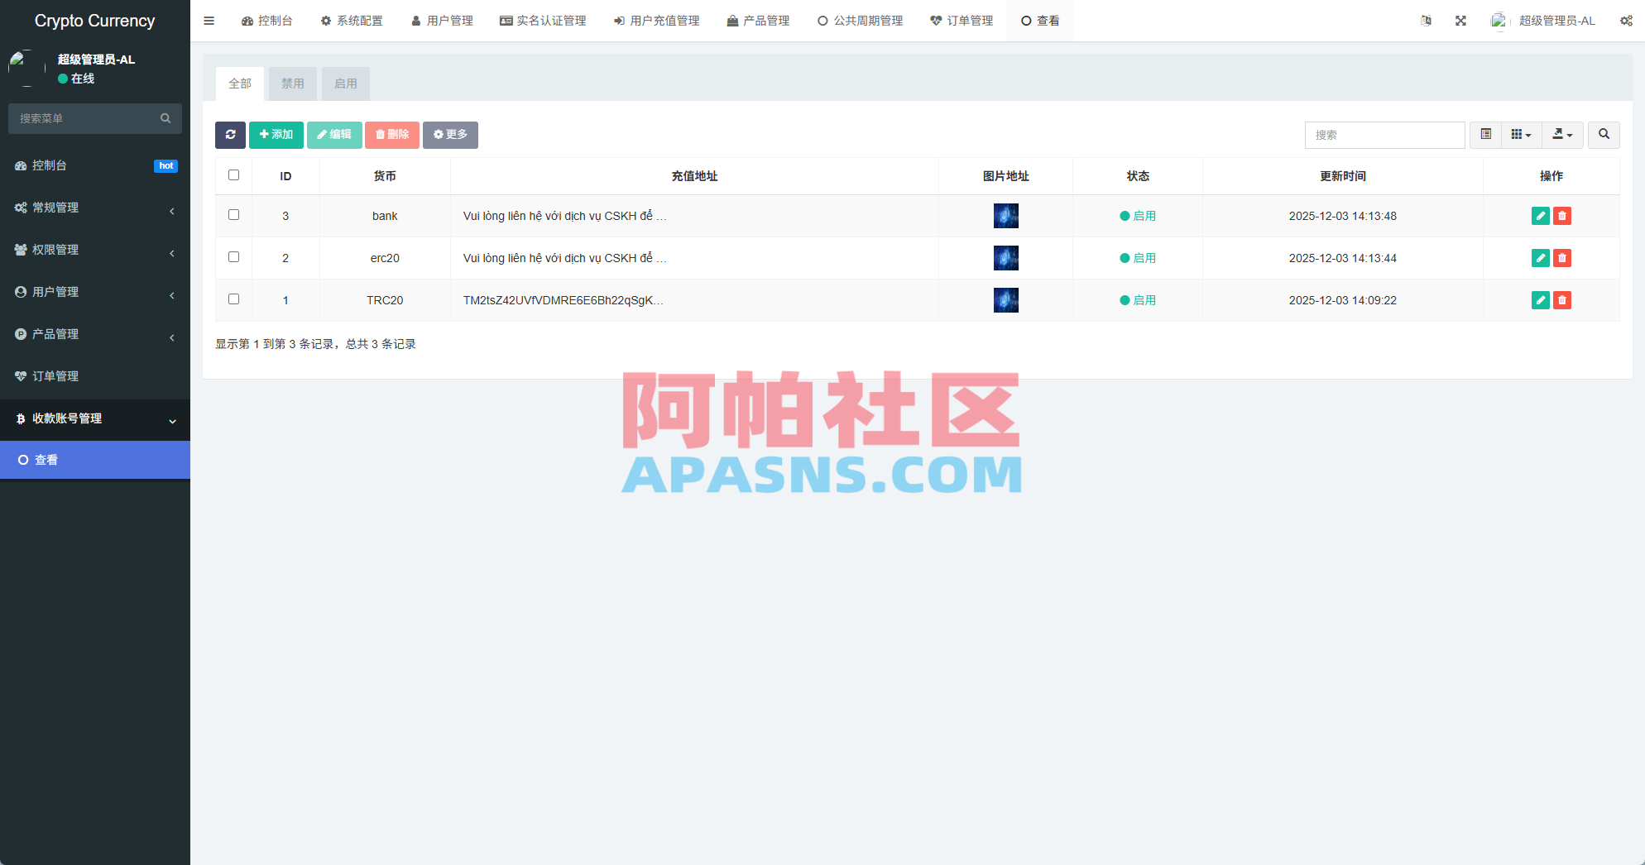The height and width of the screenshot is (865, 1645).
Task: Toggle 启用 status for bank row
Action: (1138, 216)
